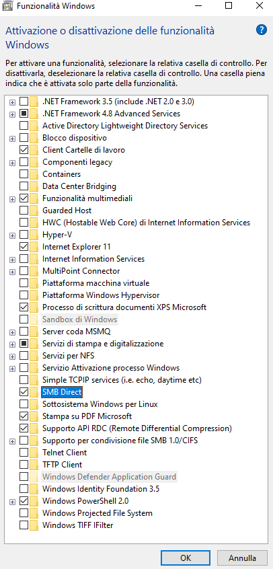The width and height of the screenshot is (273, 569).
Task: Expand .NET Framework 4.8 Advanced Services node
Action: (x=13, y=114)
